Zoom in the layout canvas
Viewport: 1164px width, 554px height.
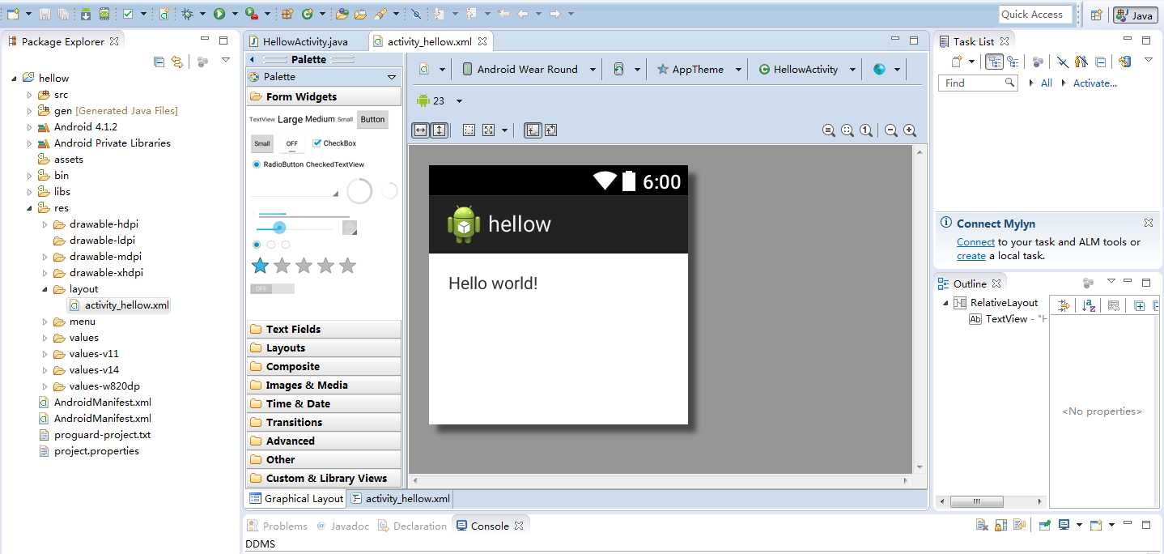[910, 130]
